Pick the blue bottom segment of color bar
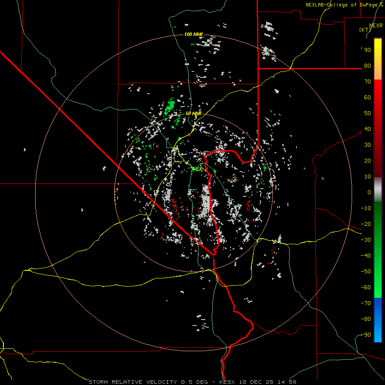Image resolution: width=385 pixels, height=385 pixels. pos(378,320)
